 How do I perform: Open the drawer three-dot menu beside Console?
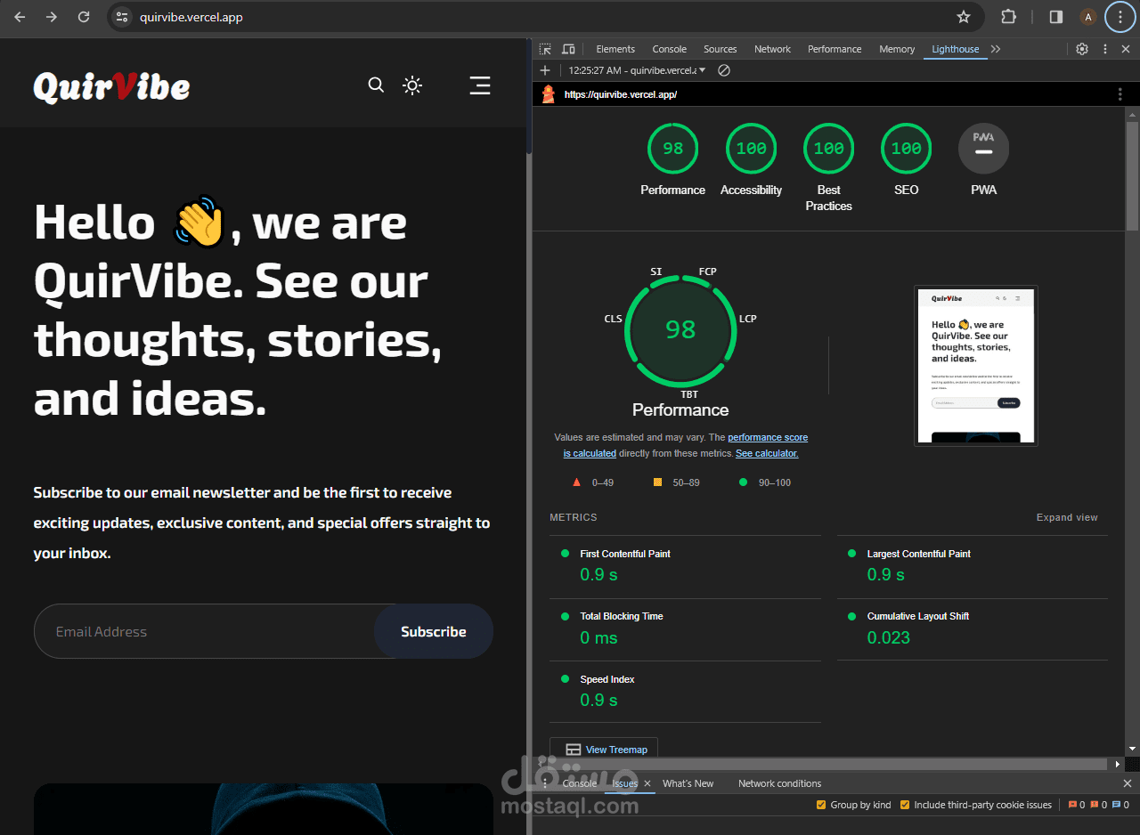pyautogui.click(x=545, y=783)
